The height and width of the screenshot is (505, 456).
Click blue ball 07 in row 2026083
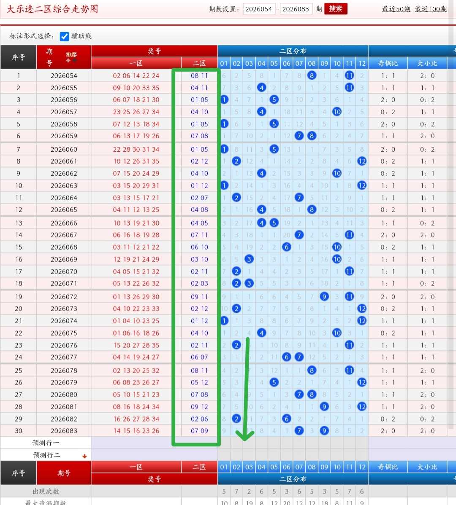click(299, 431)
